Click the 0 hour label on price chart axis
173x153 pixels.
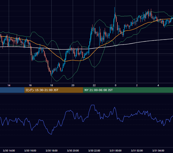[116, 85]
